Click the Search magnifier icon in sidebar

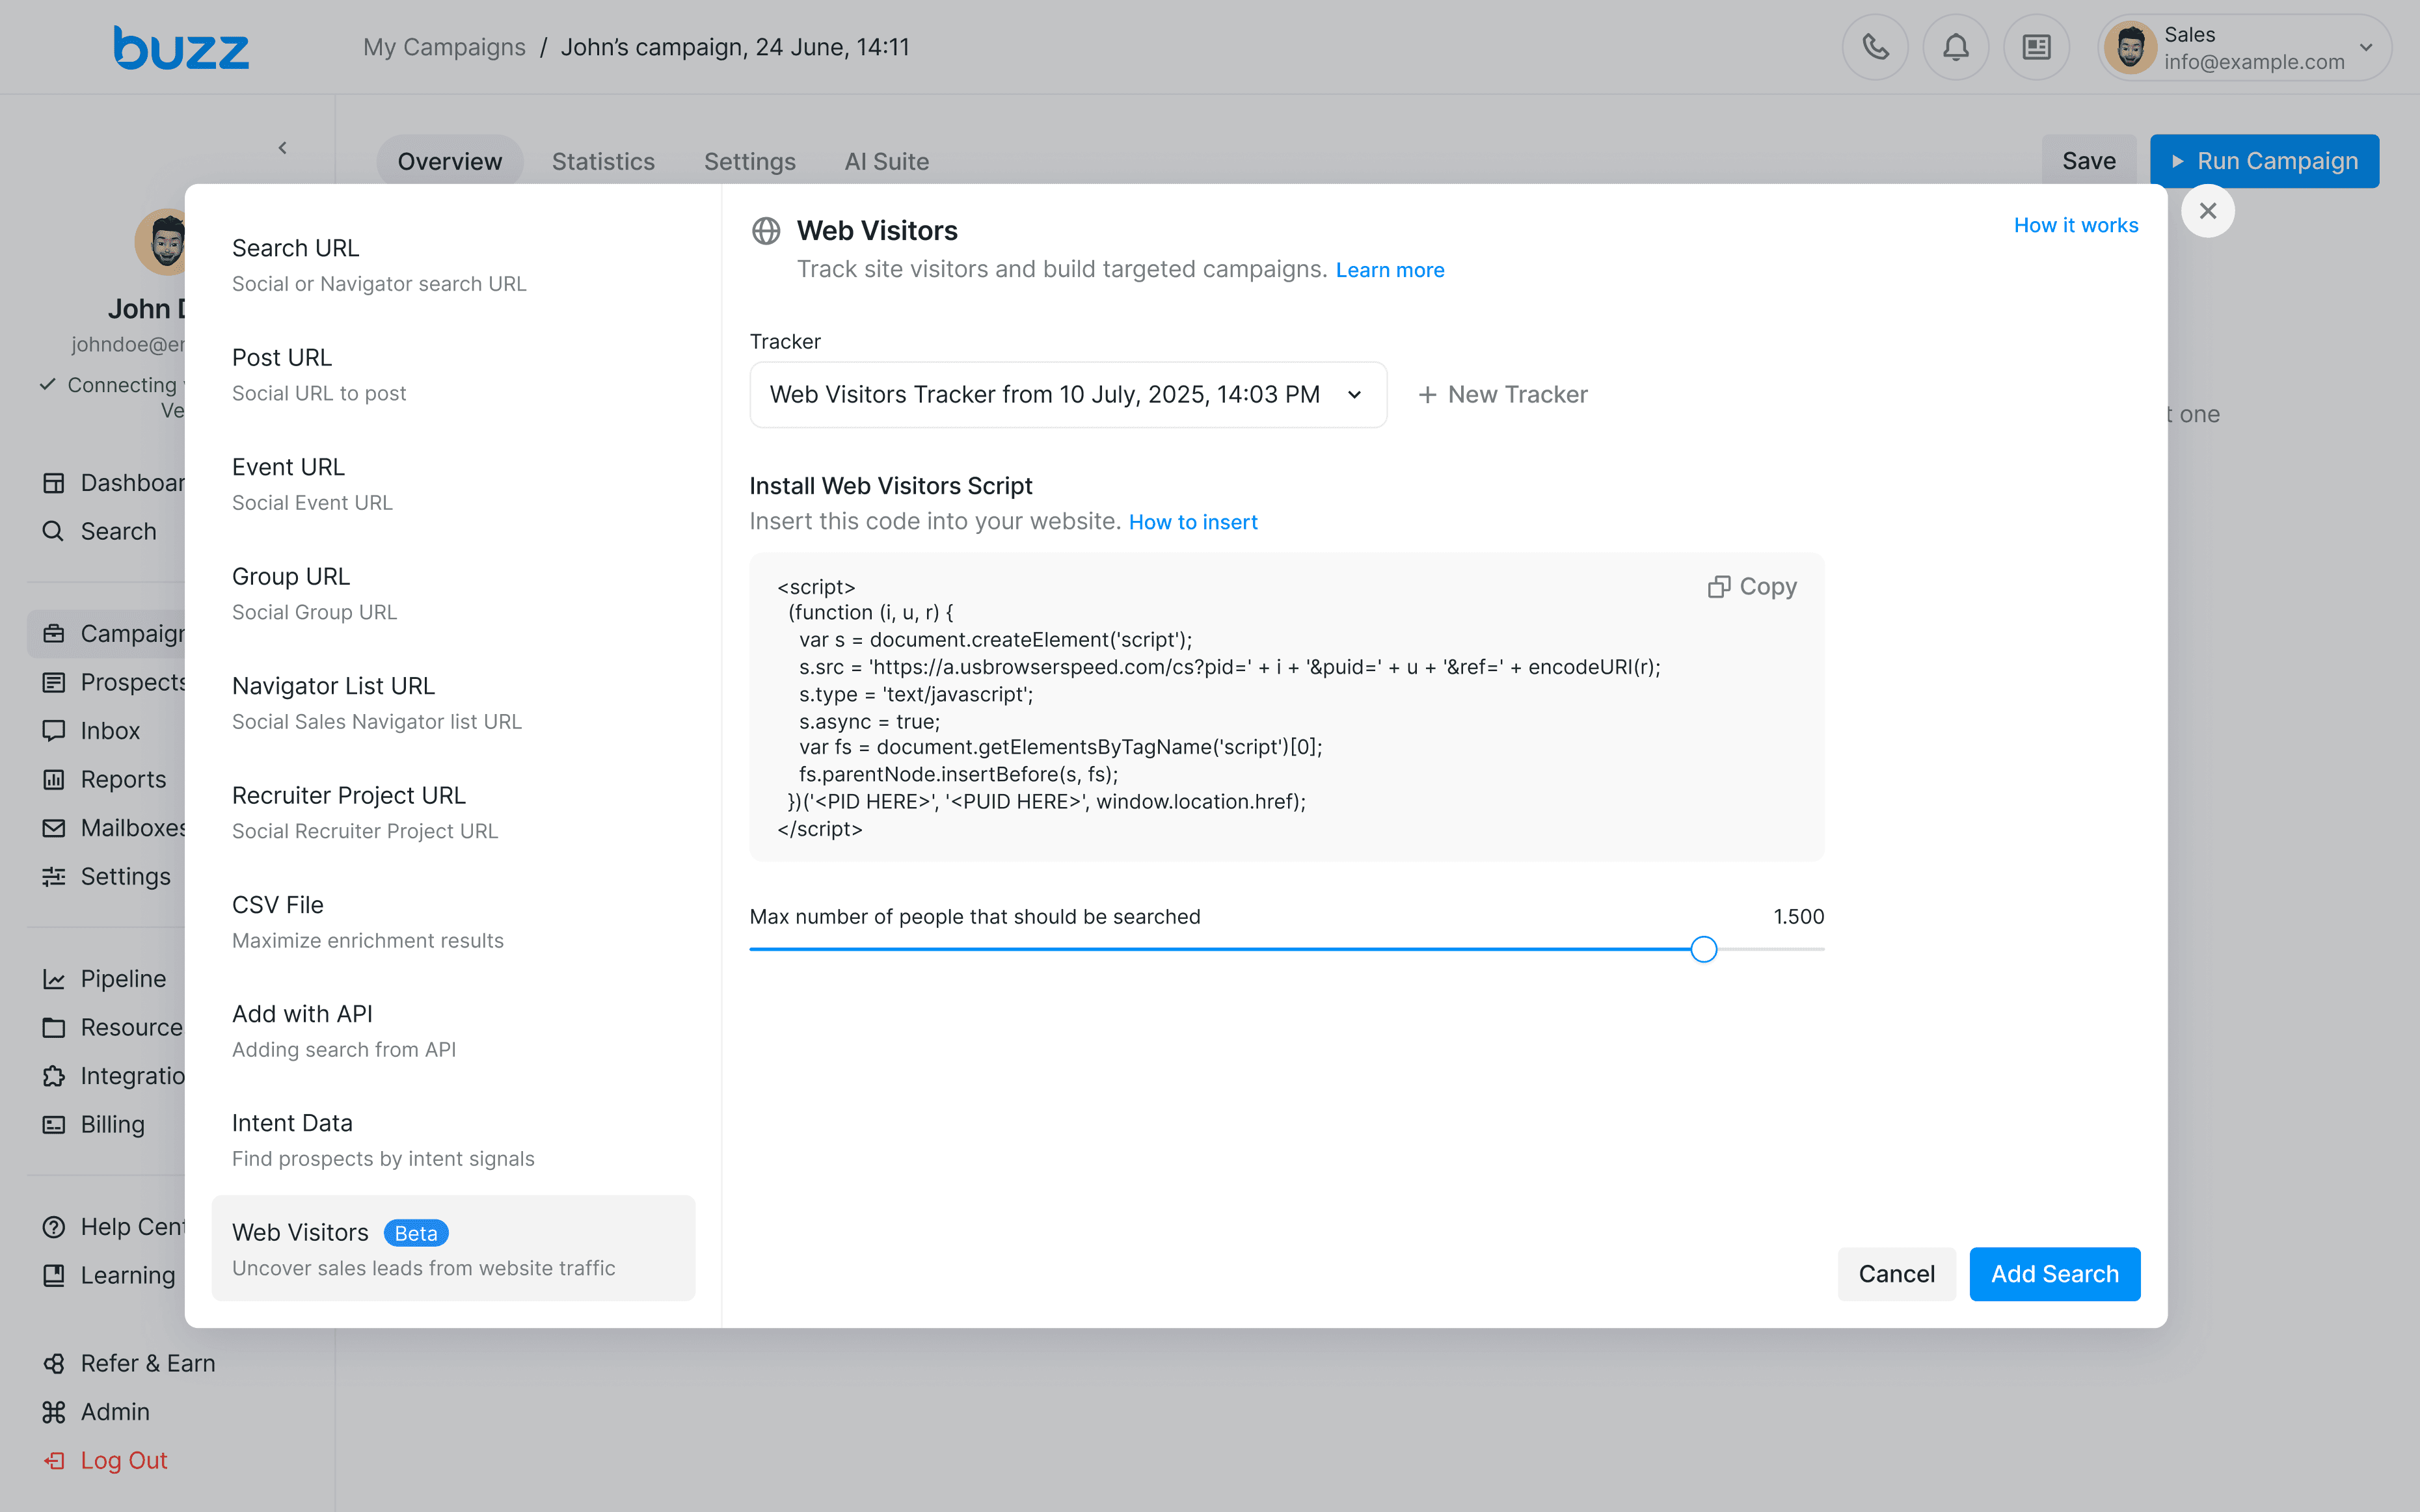click(54, 531)
